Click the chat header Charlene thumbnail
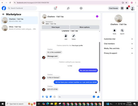 [44, 17]
